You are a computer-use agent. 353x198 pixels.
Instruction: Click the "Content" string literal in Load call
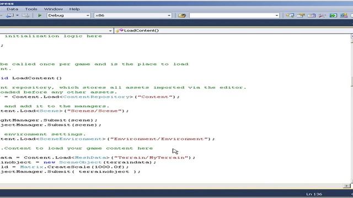coord(155,97)
